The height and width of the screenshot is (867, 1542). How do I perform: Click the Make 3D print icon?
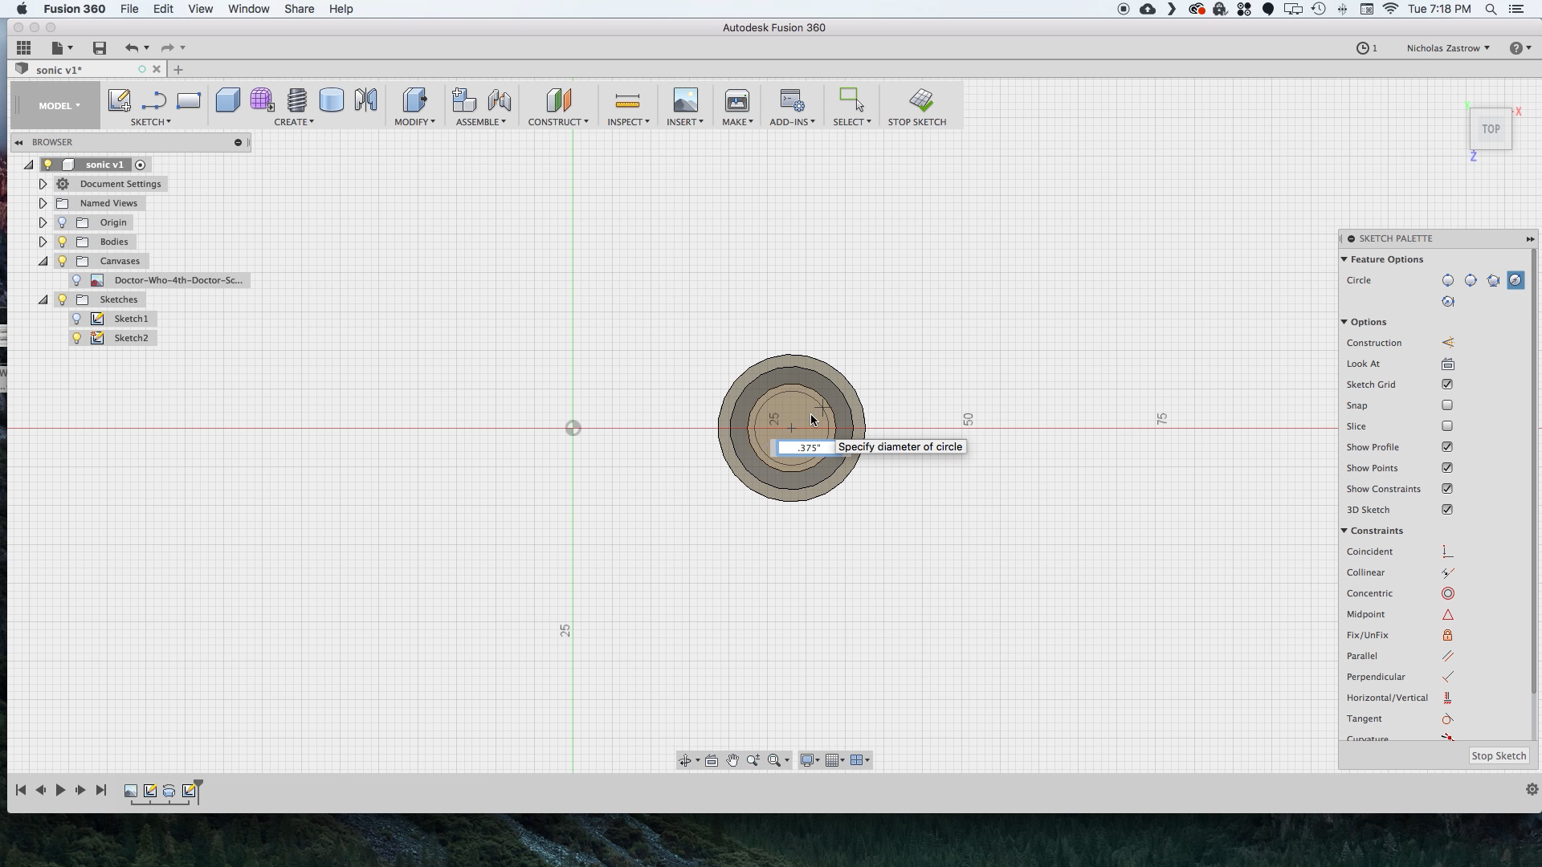pos(736,100)
